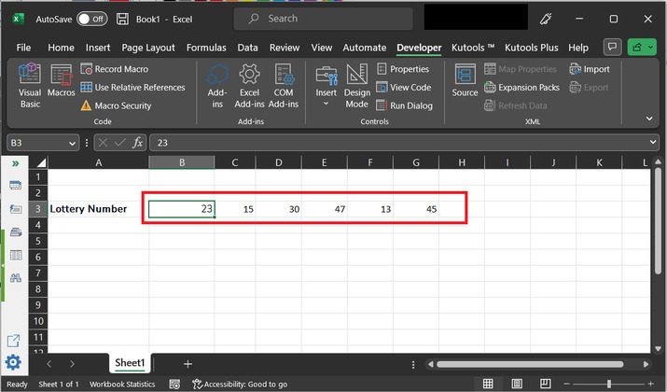
Task: Open the XML Source pane
Action: point(465,81)
